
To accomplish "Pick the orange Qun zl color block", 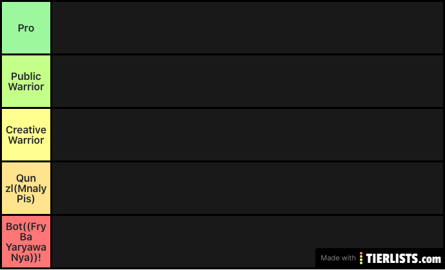I will 26,188.
